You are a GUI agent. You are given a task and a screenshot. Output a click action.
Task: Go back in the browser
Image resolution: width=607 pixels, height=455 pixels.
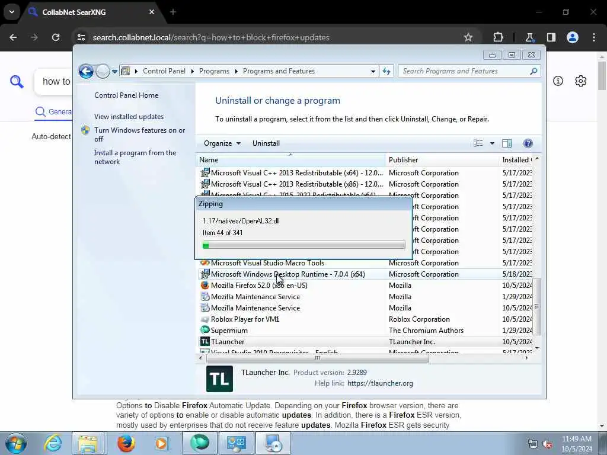13,37
